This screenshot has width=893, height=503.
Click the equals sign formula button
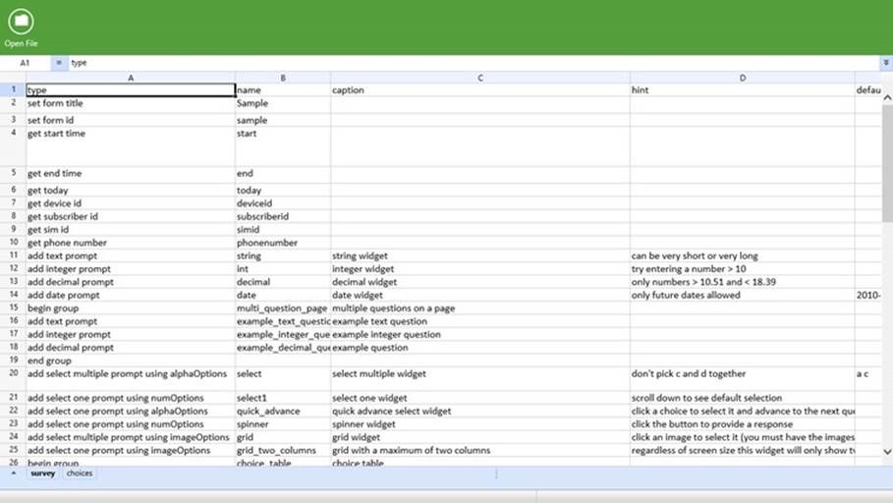tap(58, 63)
